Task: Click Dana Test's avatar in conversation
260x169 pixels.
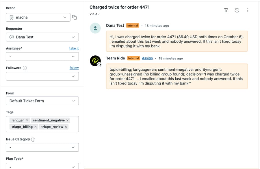Action: pos(95,28)
